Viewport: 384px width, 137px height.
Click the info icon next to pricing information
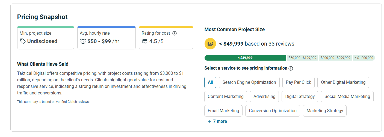[291, 68]
